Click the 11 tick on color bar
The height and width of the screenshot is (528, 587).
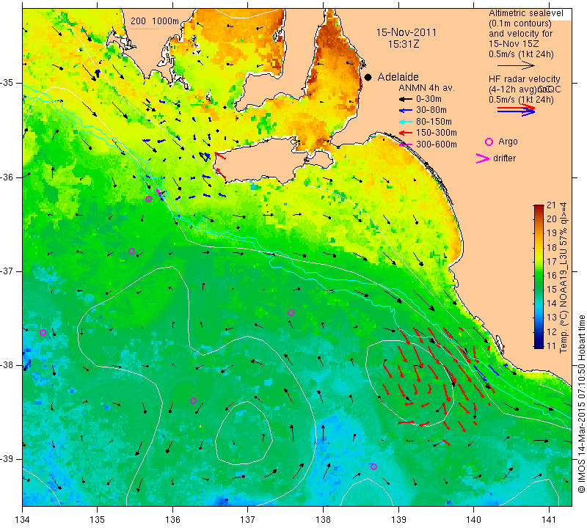click(x=552, y=345)
